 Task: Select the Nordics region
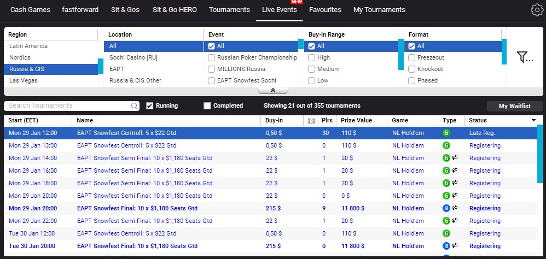pyautogui.click(x=51, y=57)
